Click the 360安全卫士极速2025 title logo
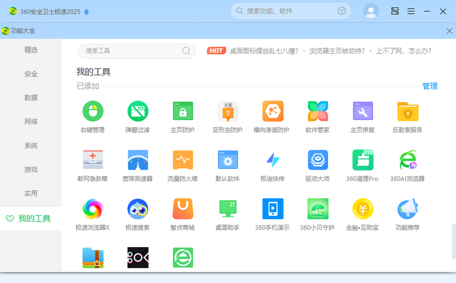Viewport: 456px width, 283px height. [x=13, y=11]
